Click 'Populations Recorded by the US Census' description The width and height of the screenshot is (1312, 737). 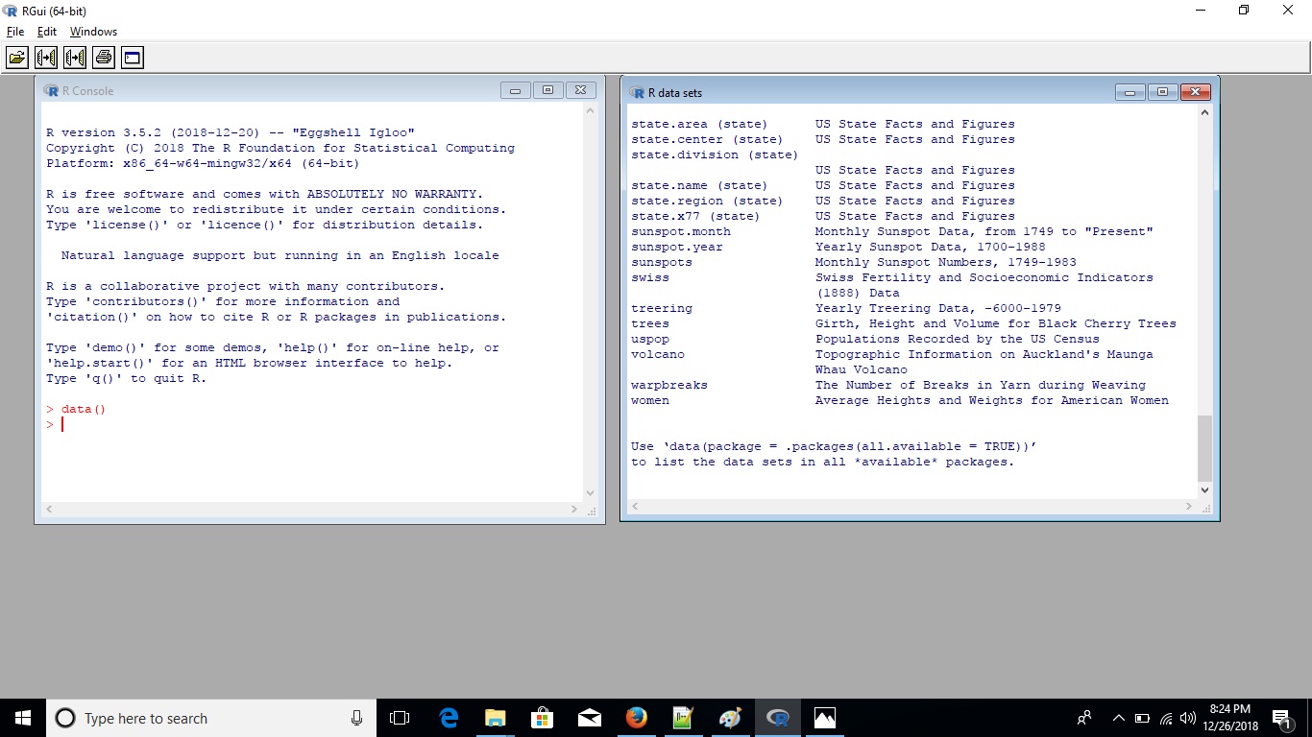click(x=958, y=339)
